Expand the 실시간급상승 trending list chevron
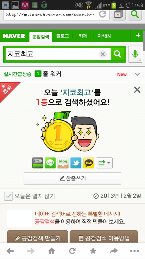This screenshot has width=145, height=259. coord(137,74)
